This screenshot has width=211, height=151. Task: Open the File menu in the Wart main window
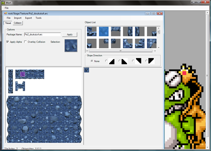click(7, 8)
